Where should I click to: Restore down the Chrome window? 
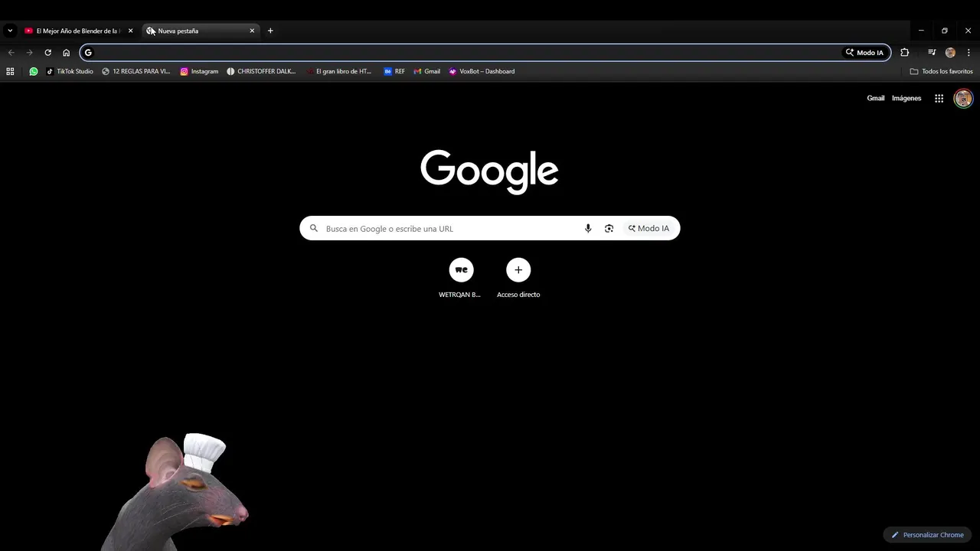click(x=945, y=31)
